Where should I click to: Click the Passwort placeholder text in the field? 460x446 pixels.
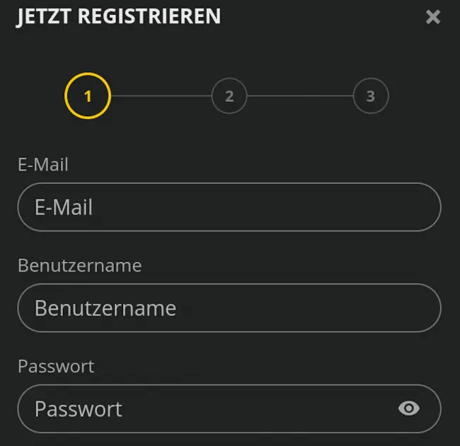tap(79, 408)
